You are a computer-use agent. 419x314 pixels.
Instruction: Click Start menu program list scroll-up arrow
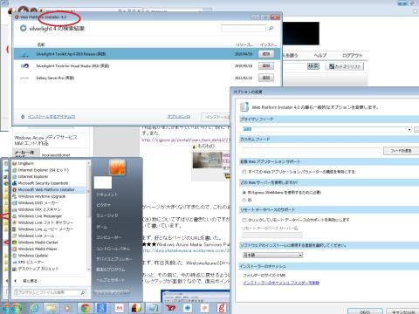pyautogui.click(x=89, y=163)
